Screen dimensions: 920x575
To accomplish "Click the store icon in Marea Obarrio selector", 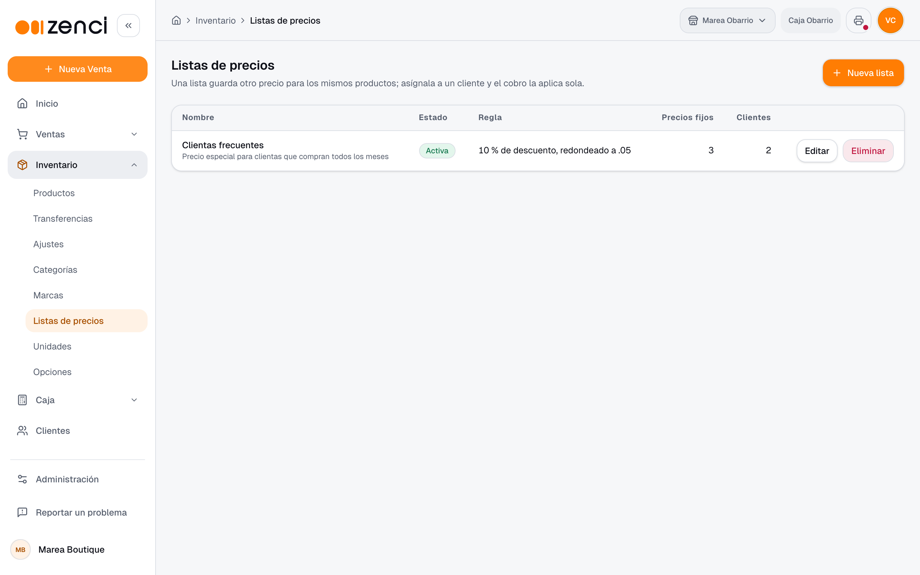I will click(693, 20).
